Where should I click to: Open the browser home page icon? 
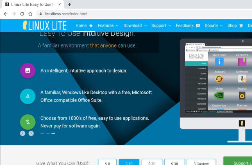coord(30,14)
